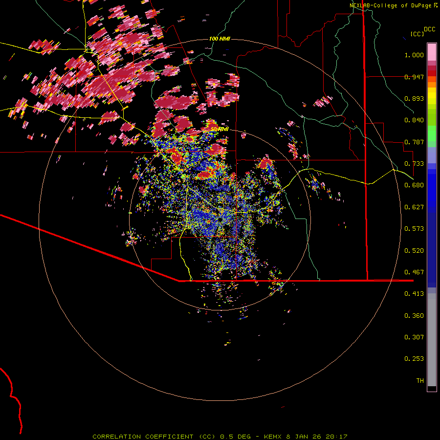Click the NEXLAB-College of DuPage title text
The image size is (440, 440).
coord(390,5)
